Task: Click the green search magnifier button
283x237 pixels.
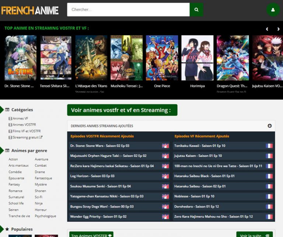Action: pos(196,10)
